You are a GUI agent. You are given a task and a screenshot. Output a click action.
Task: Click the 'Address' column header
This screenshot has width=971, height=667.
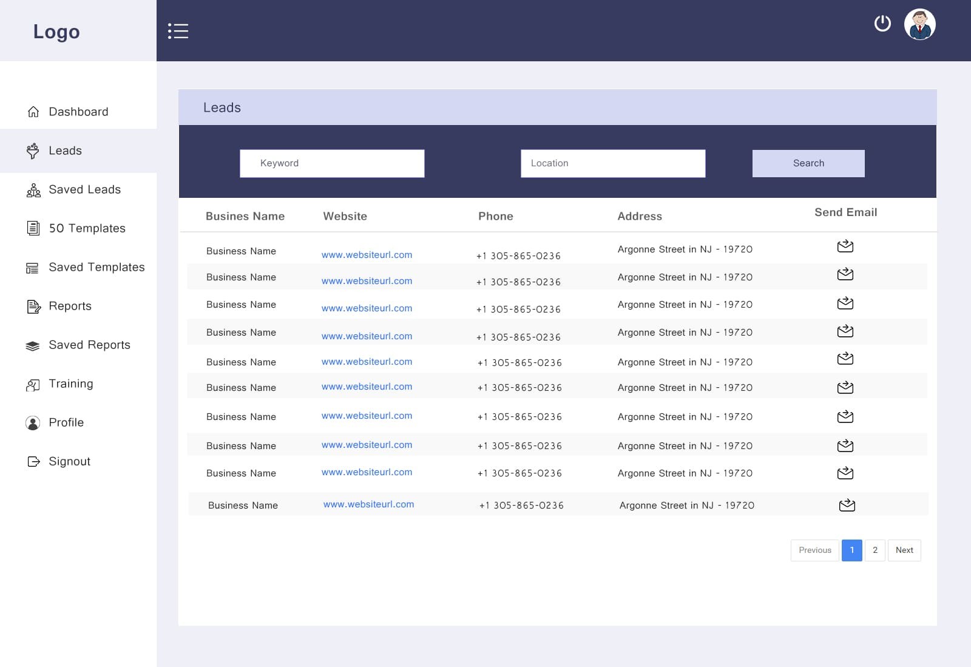pos(640,216)
